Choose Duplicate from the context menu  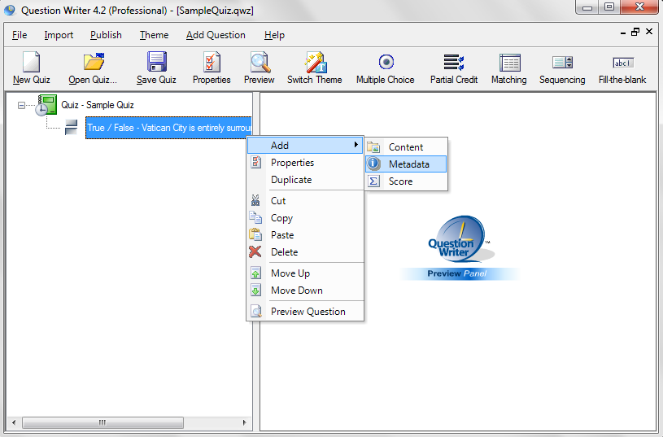(305, 179)
